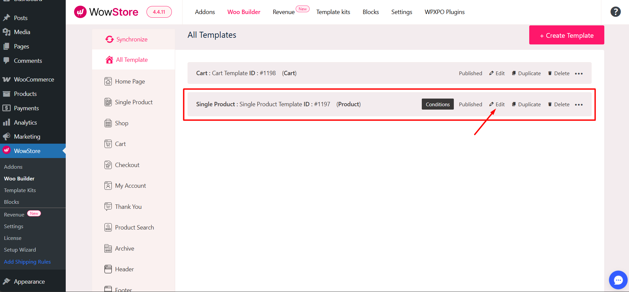Click the Add Shipping Rules link
This screenshot has width=629, height=292.
click(x=27, y=262)
